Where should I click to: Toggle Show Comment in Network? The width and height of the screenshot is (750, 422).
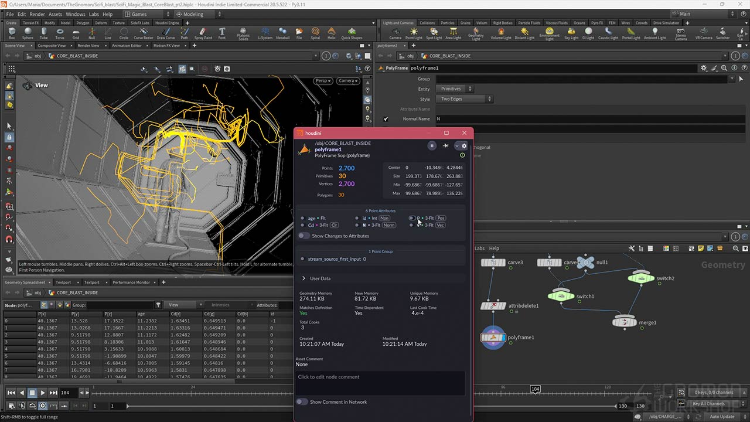[302, 401]
